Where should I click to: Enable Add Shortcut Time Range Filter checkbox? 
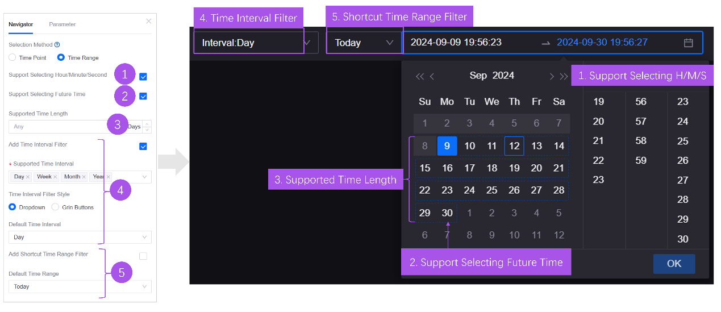click(x=143, y=256)
